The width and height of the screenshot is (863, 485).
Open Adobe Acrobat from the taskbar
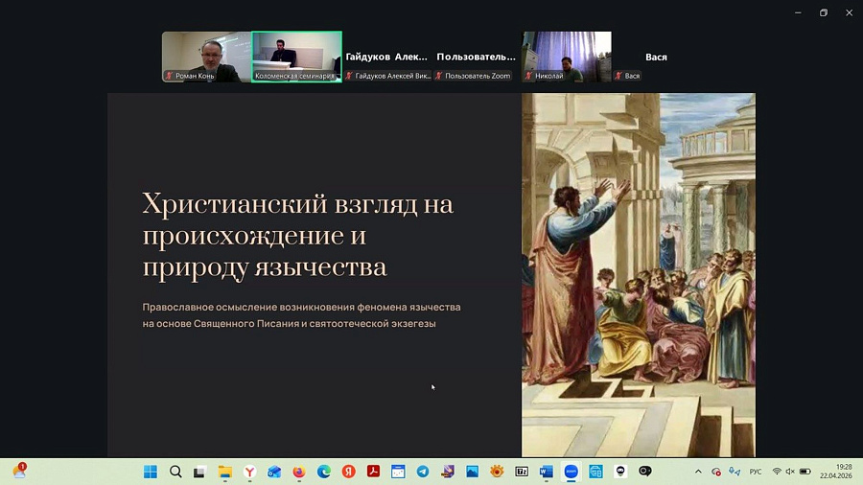pos(373,472)
